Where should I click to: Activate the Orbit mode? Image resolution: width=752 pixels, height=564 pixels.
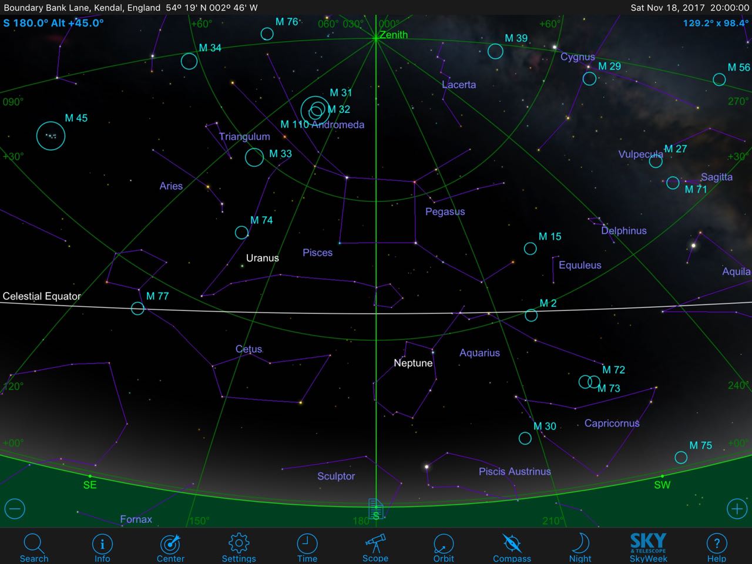(444, 546)
